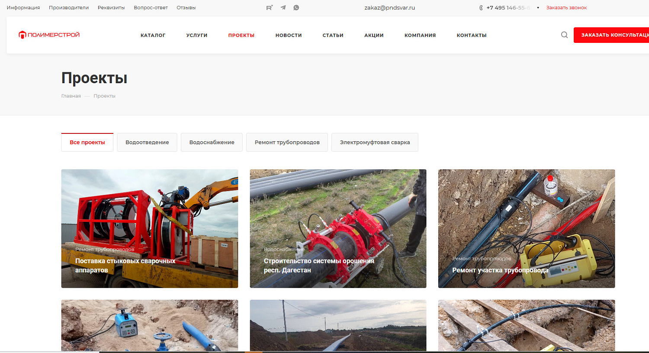Open the Услуги menu
Viewport: 649px width, 353px height.
coord(197,36)
